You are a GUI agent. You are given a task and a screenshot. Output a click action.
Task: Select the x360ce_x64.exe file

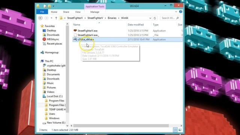(x=86, y=39)
